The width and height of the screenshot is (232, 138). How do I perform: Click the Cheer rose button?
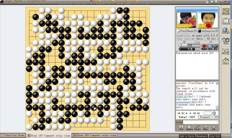(204, 47)
